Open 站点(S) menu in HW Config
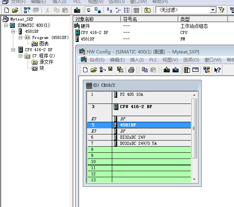 click(x=97, y=60)
